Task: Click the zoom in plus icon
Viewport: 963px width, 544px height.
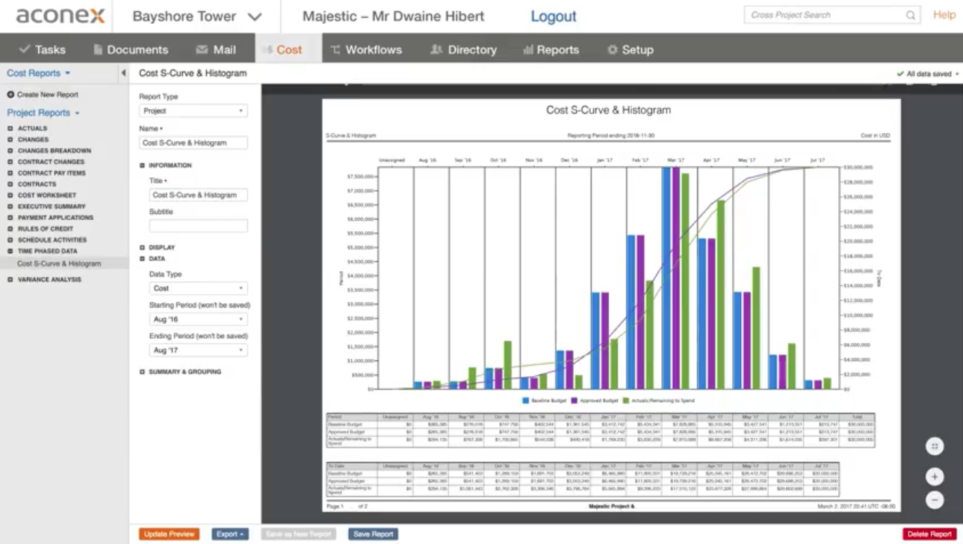Action: point(935,477)
